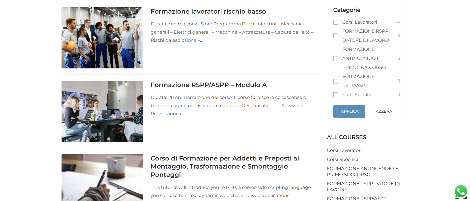Tick the Formazione RSPP Datore di Lavoro checkbox

point(336,36)
